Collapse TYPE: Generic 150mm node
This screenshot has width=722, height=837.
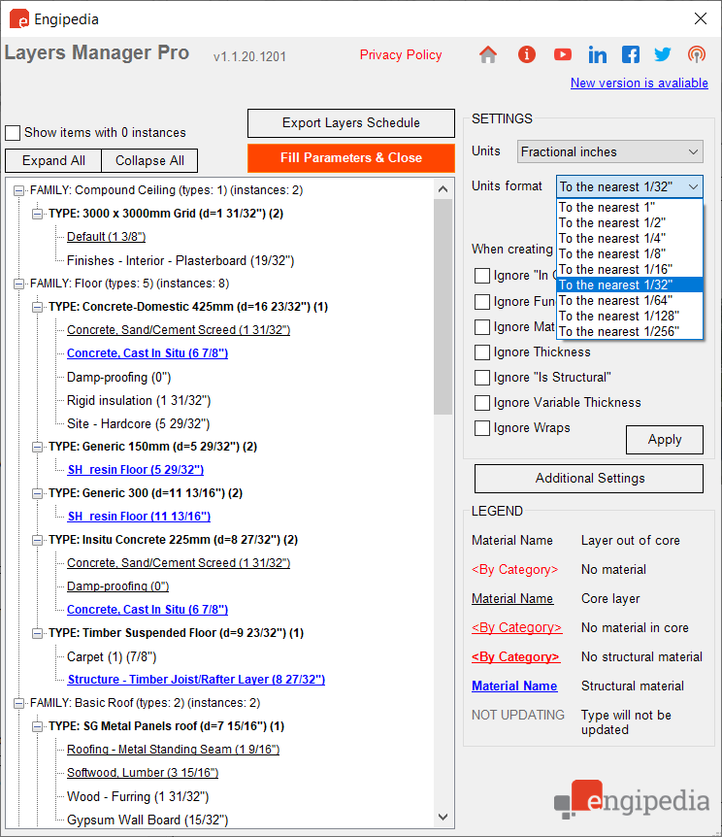coord(37,447)
